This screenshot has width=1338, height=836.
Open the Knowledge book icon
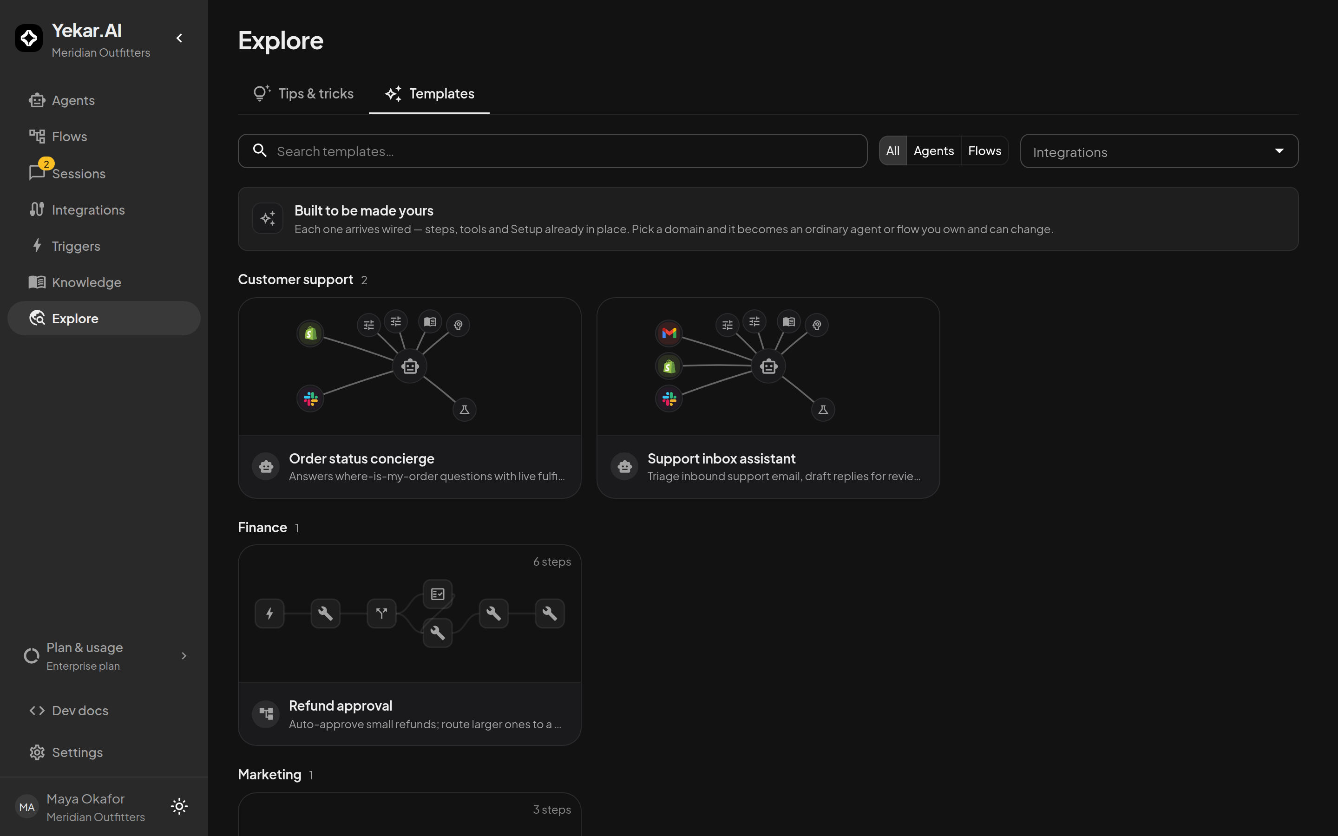click(37, 282)
